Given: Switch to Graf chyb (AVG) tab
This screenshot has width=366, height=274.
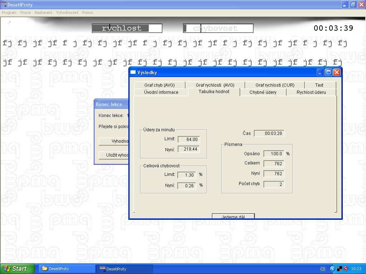Looking at the screenshot, I should 159,85.
